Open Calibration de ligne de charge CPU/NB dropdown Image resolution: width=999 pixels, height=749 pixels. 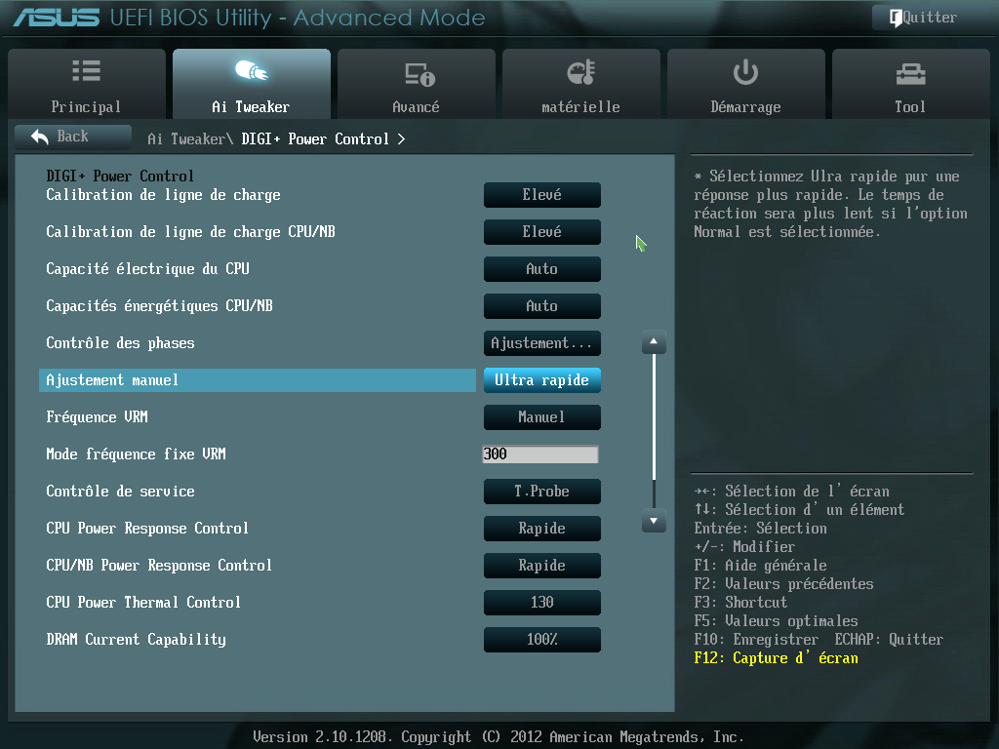542,232
